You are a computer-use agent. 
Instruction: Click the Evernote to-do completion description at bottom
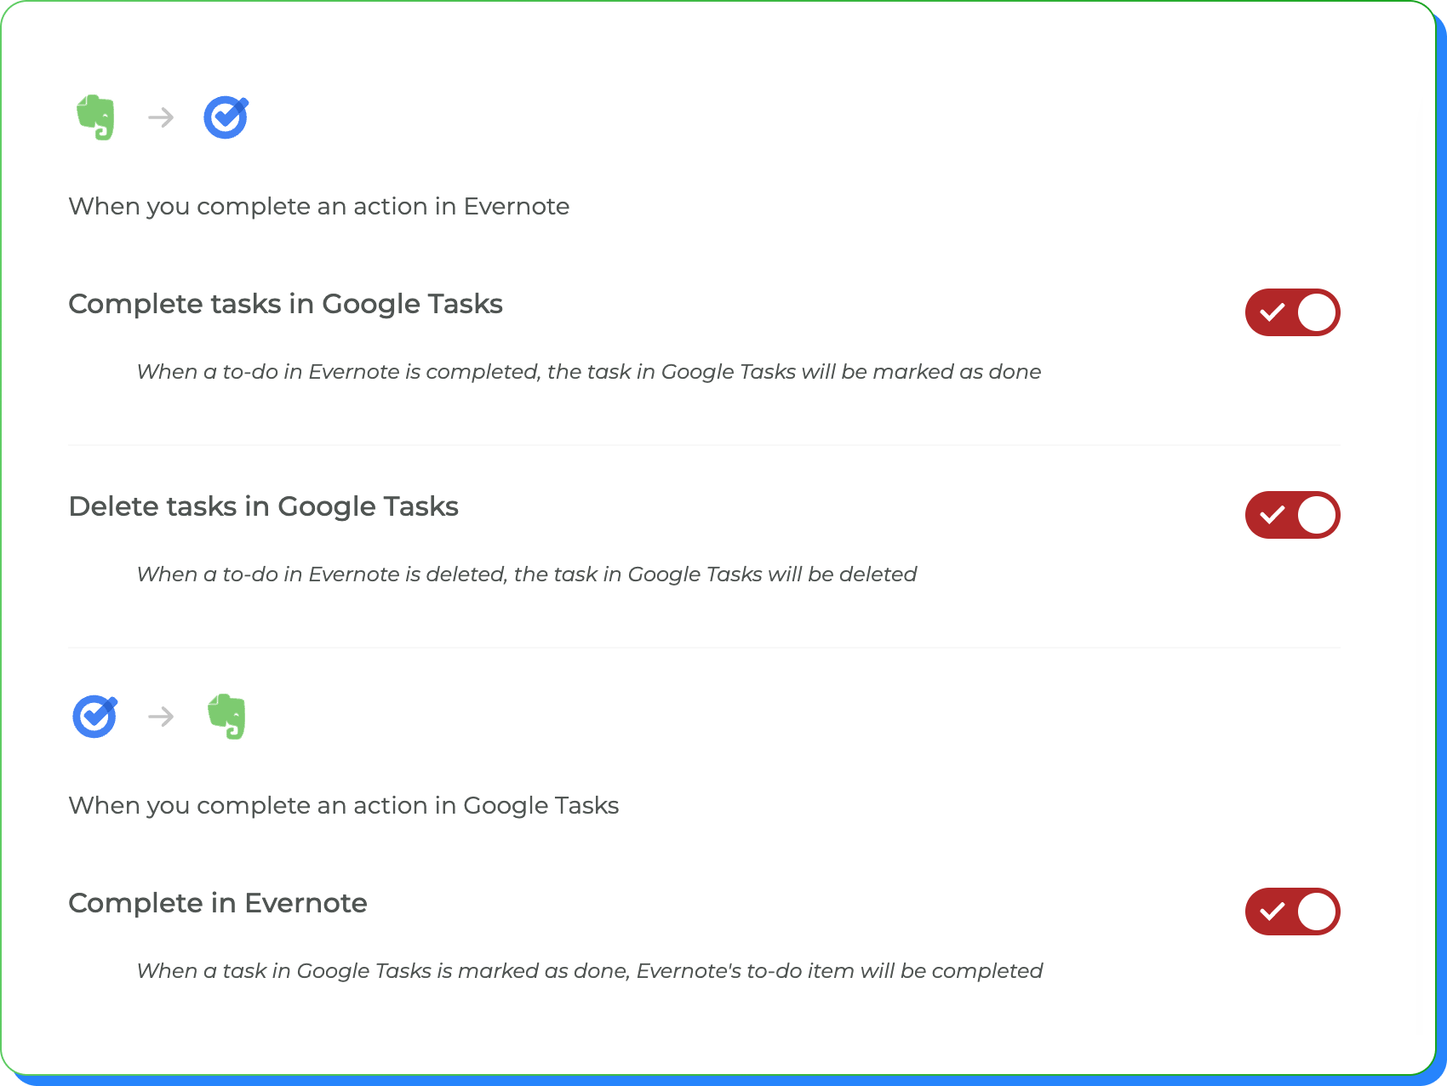(590, 971)
